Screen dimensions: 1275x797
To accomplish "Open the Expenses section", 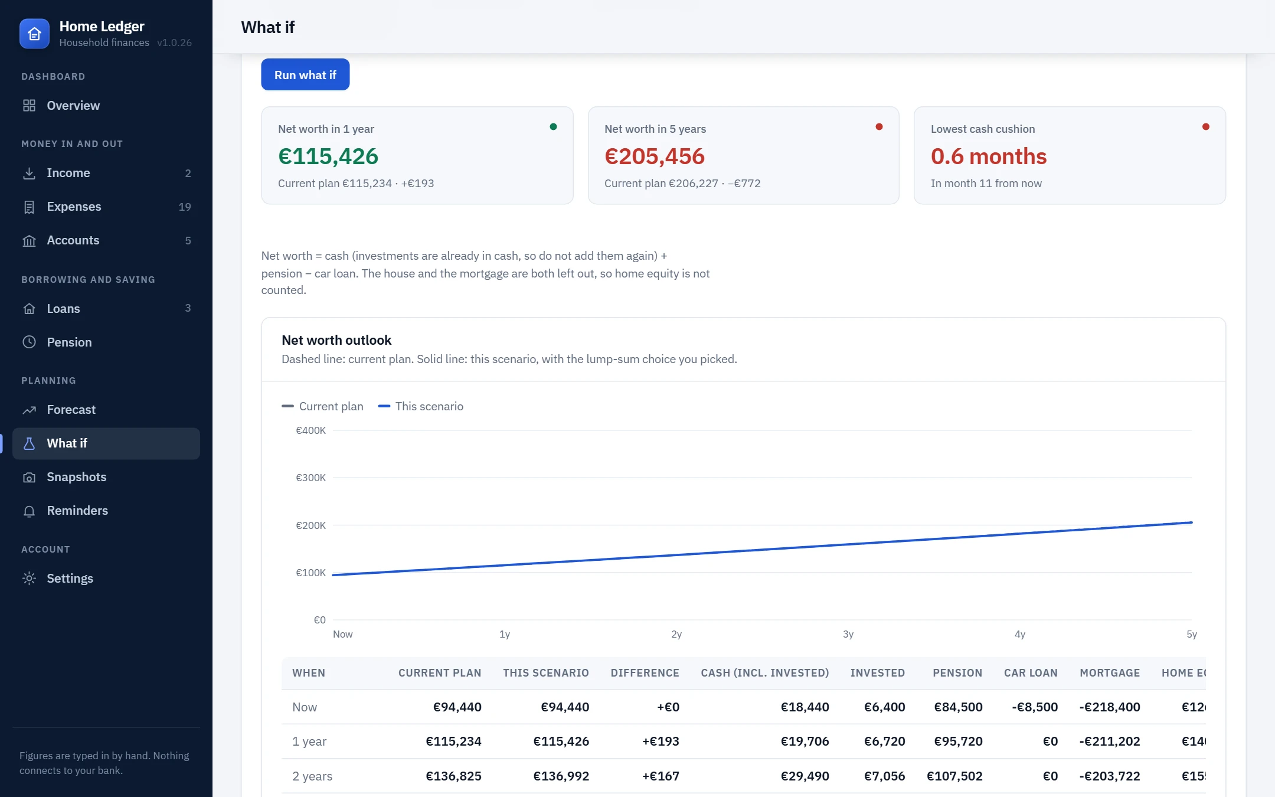I will click(106, 207).
